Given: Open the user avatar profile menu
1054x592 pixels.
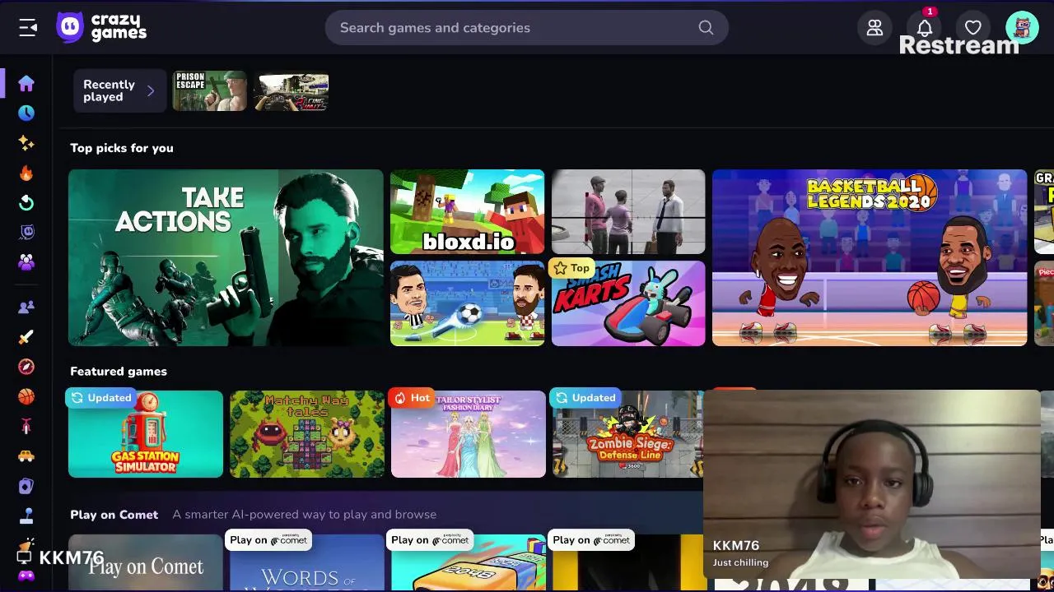Looking at the screenshot, I should tap(1022, 28).
